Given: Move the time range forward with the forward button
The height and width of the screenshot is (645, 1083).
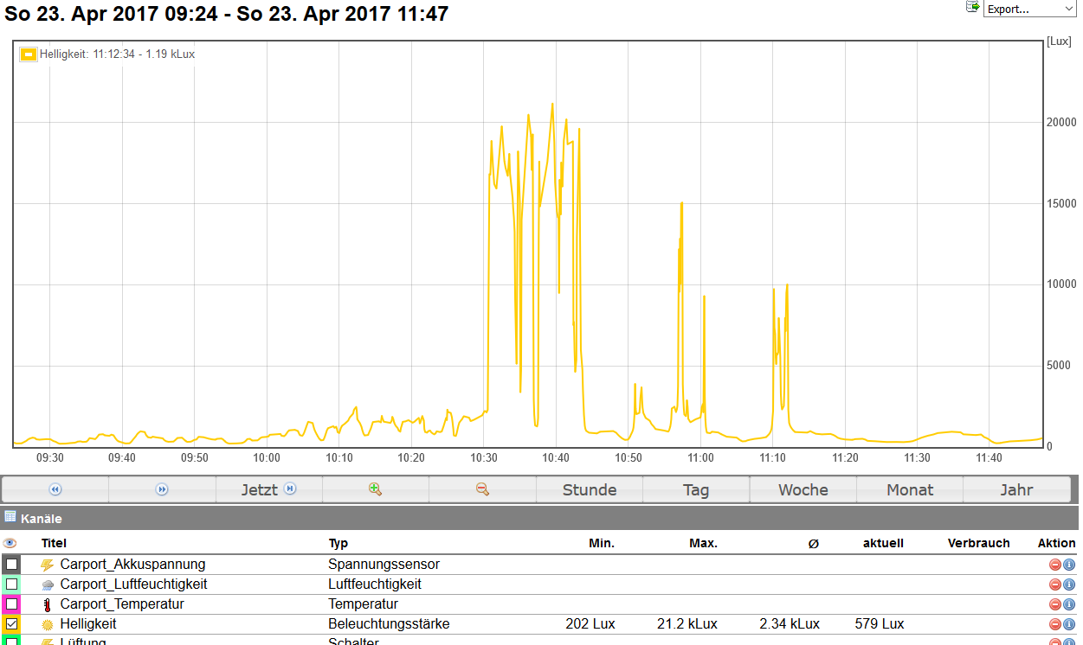Looking at the screenshot, I should coord(162,489).
